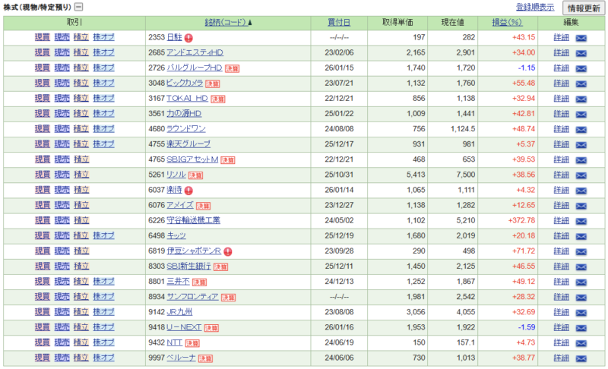Image resolution: width=608 pixels, height=369 pixels.
Task: Switch to 登録順表示 view
Action: (x=535, y=7)
